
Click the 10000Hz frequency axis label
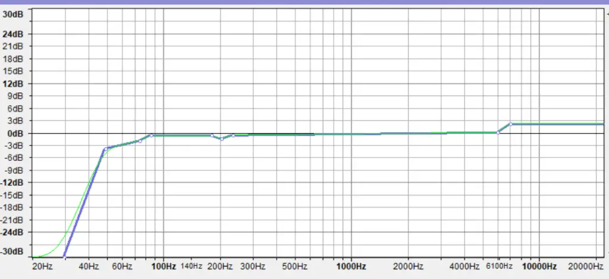(539, 267)
